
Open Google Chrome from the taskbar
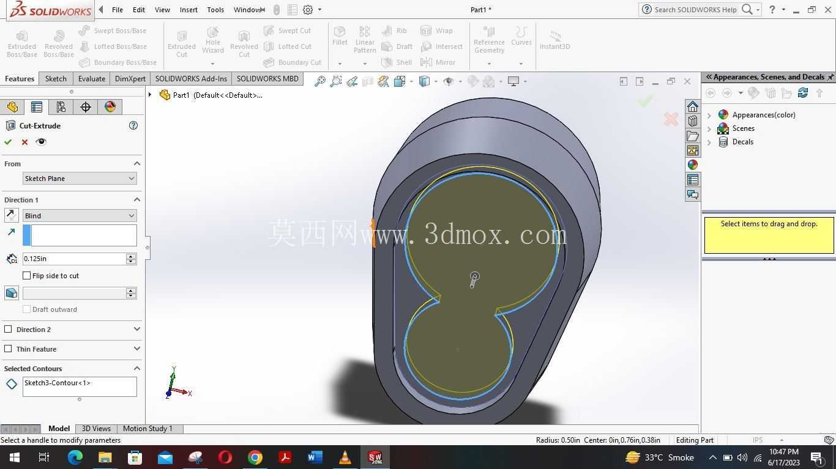255,457
